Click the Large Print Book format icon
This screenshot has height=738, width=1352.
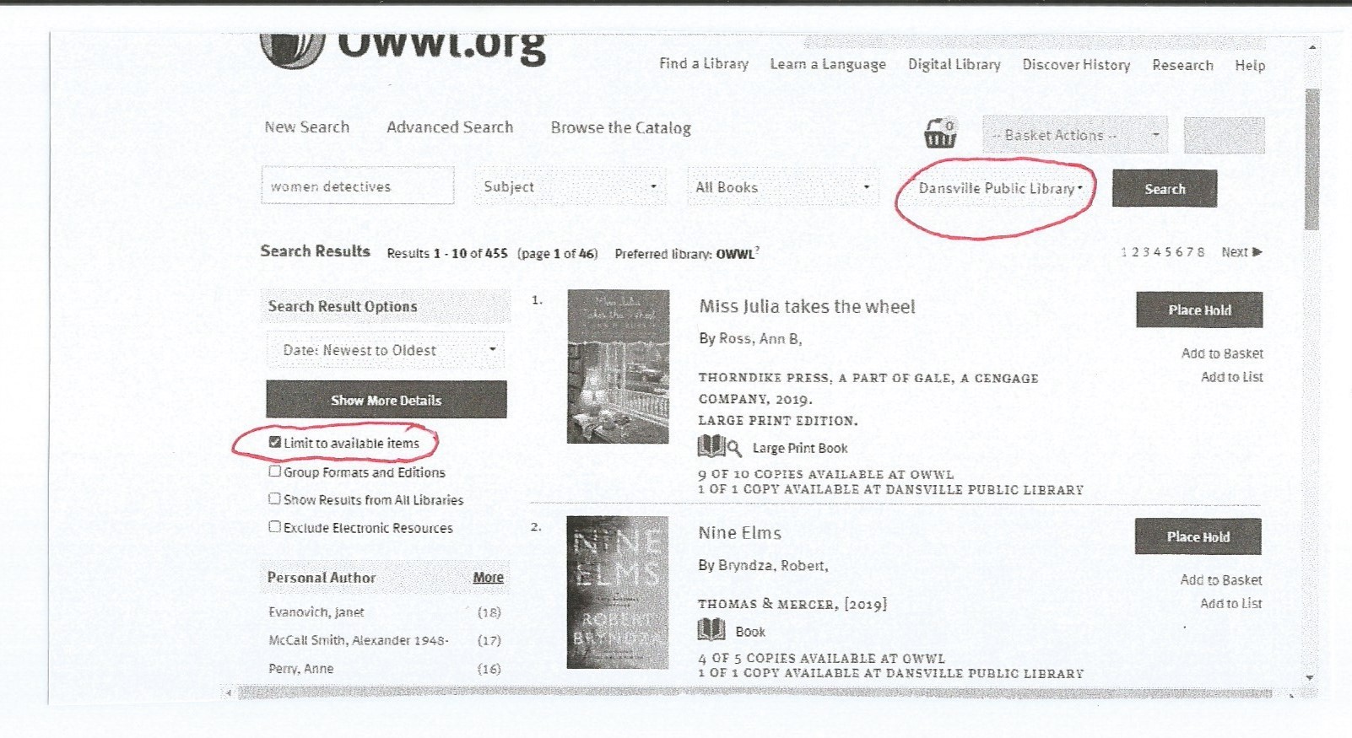[x=719, y=447]
